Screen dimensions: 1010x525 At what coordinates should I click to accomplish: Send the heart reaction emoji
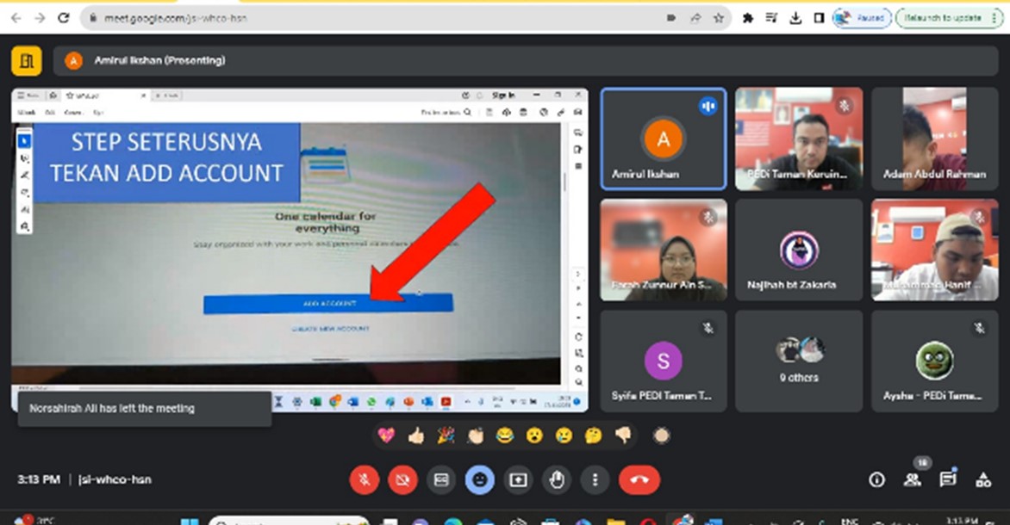(x=386, y=435)
